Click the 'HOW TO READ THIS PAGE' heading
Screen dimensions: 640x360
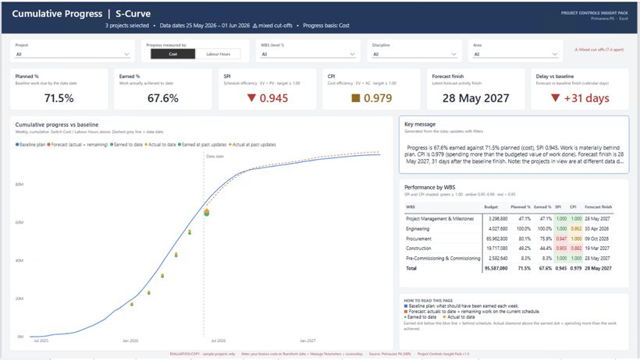pyautogui.click(x=428, y=301)
